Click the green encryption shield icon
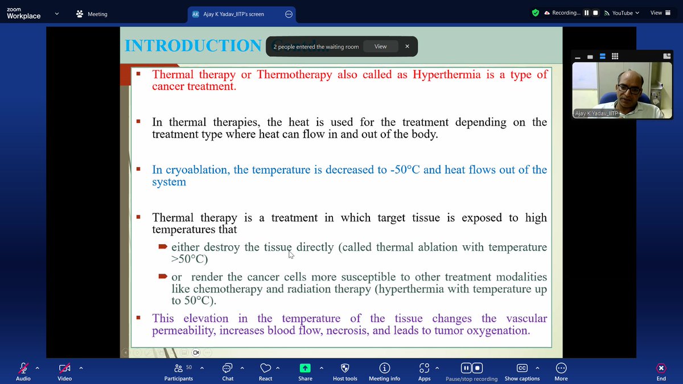This screenshot has width=683, height=384. point(535,13)
